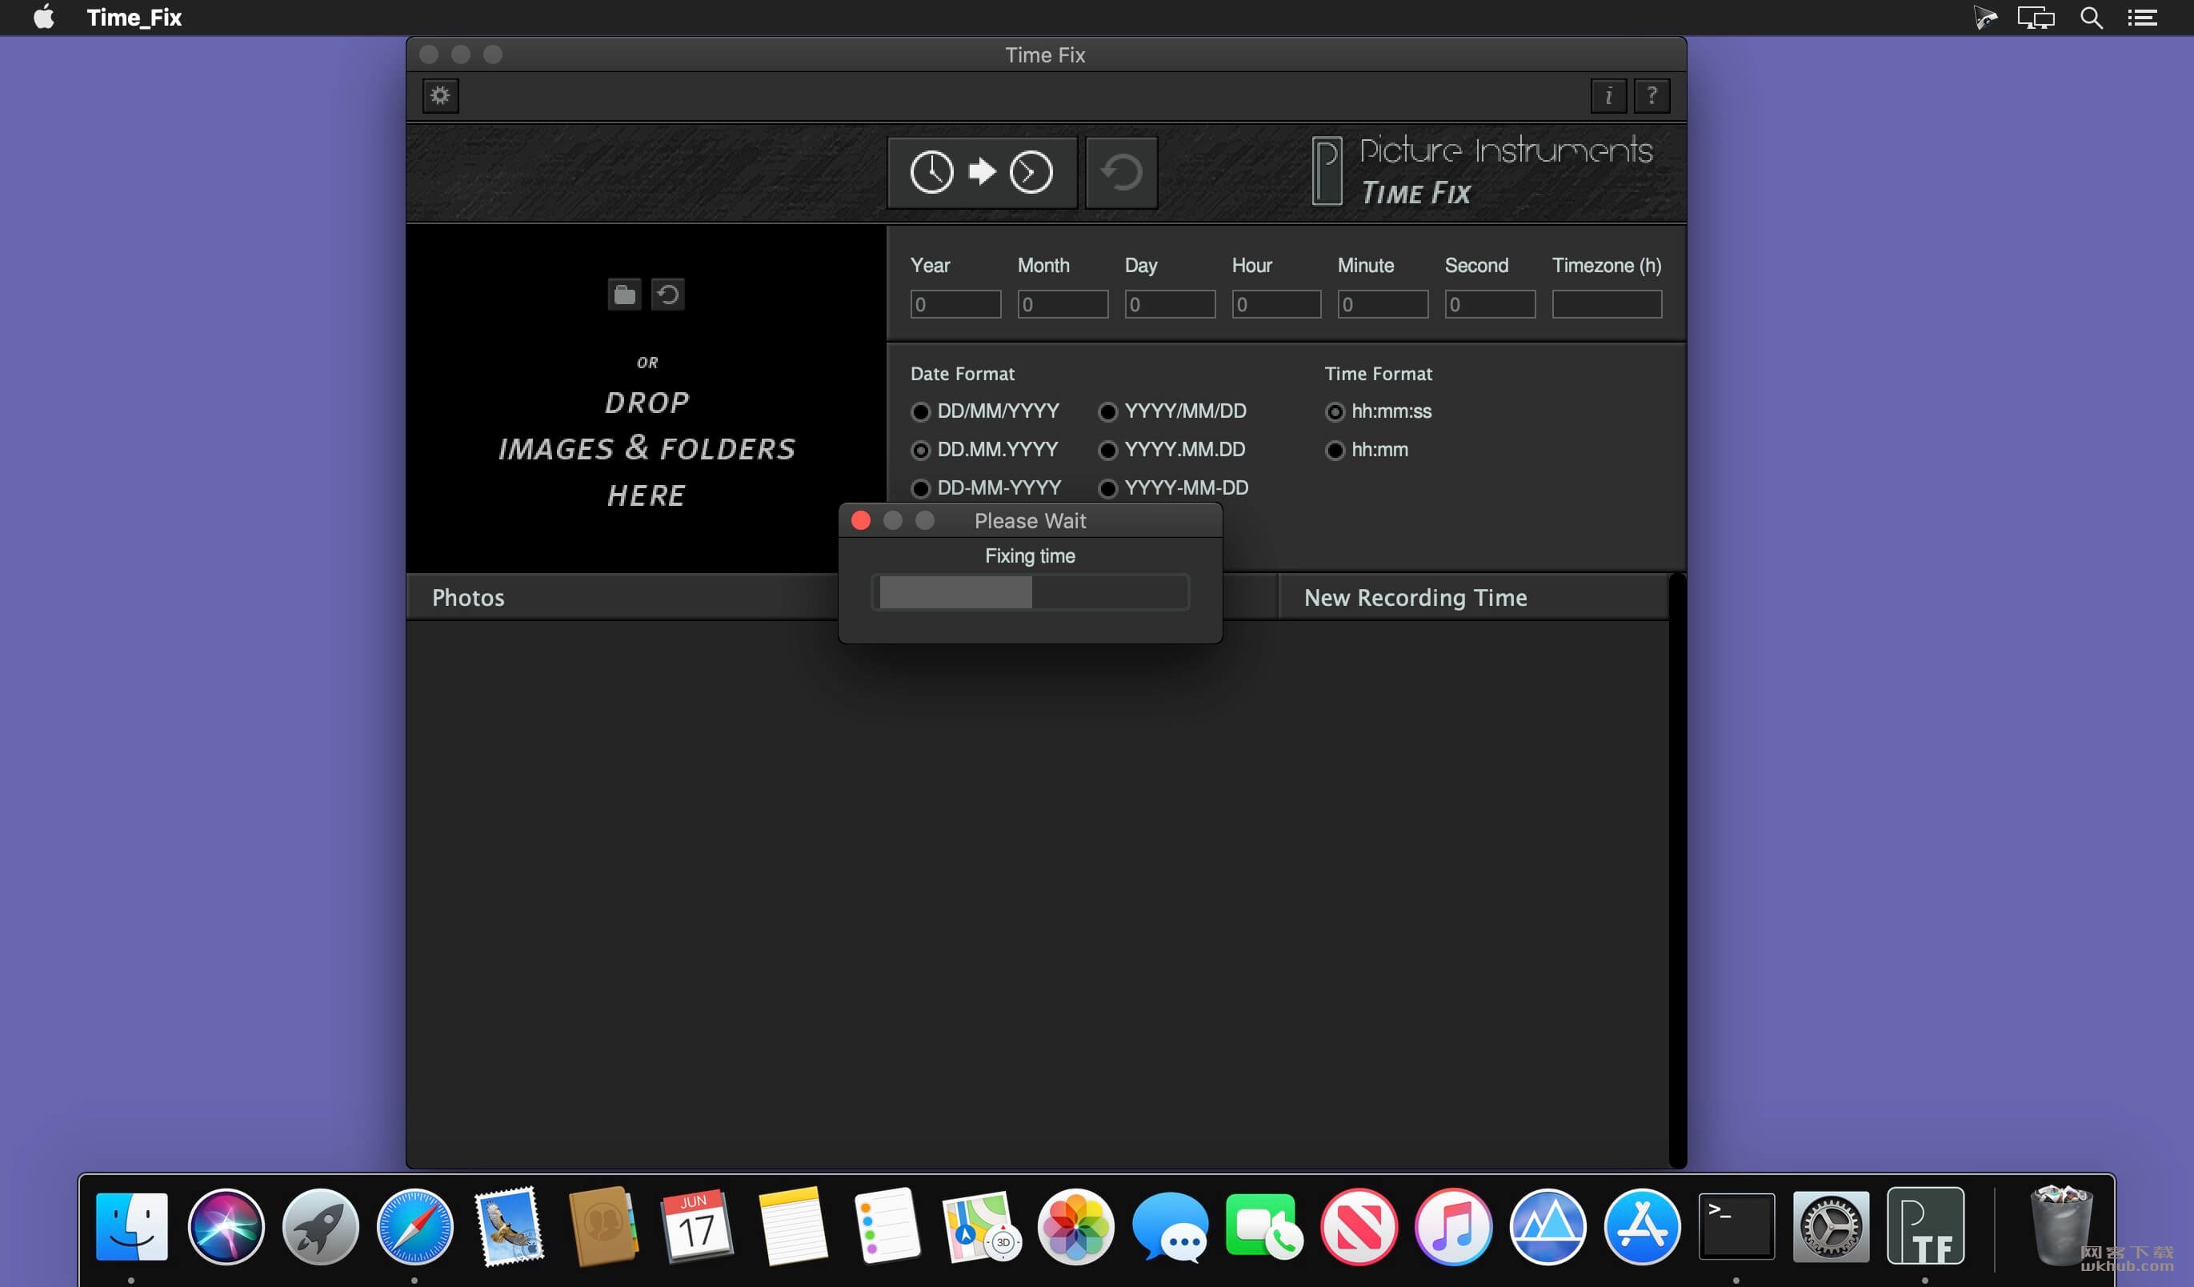Click the Minute input field
The image size is (2194, 1287).
[1383, 304]
